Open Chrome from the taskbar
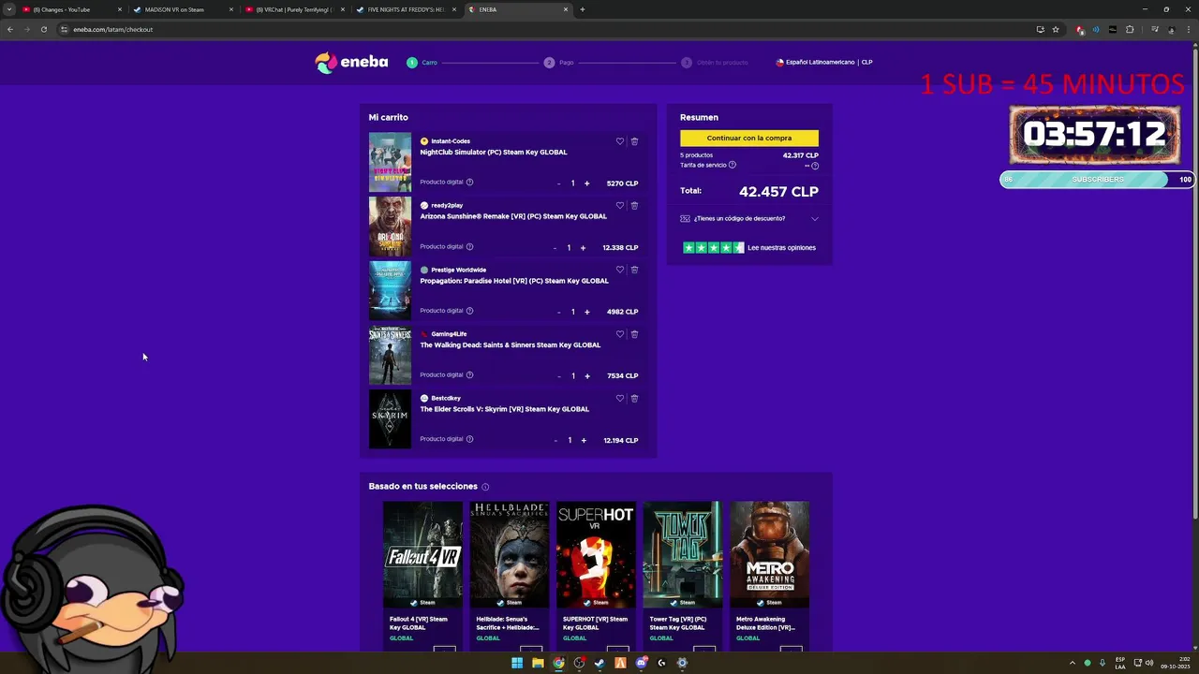The width and height of the screenshot is (1199, 674). point(558,663)
